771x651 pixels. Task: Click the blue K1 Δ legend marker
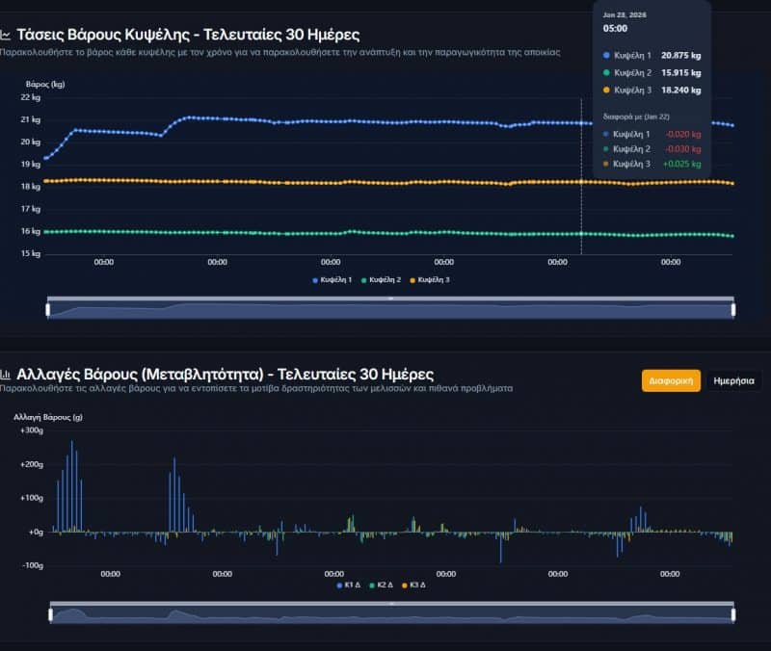click(339, 585)
